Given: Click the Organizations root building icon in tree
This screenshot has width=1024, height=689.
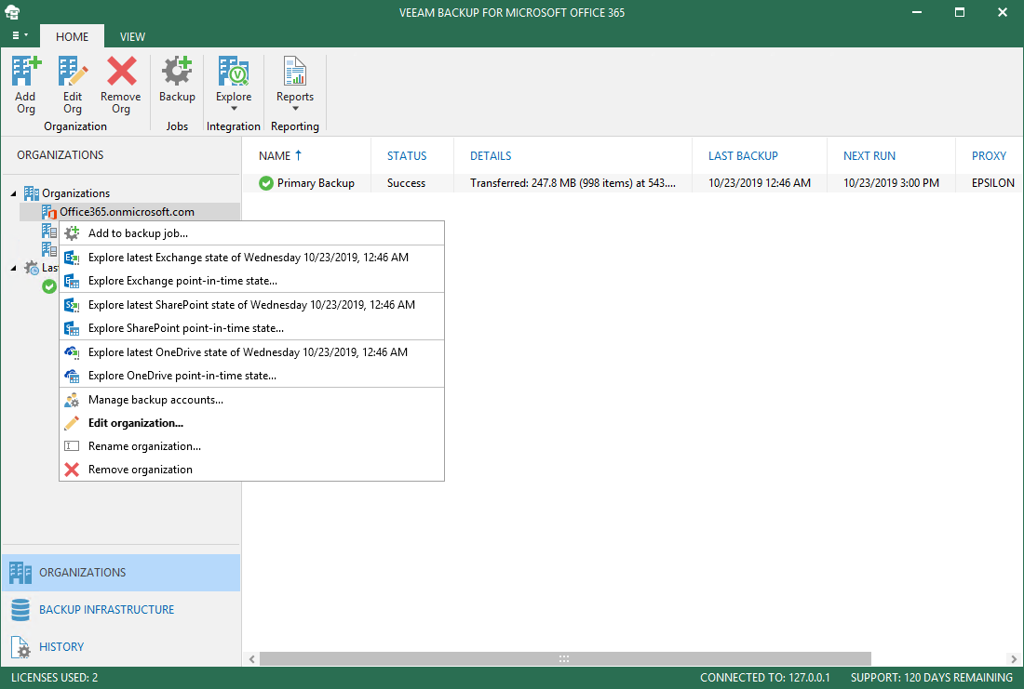Looking at the screenshot, I should tap(32, 193).
